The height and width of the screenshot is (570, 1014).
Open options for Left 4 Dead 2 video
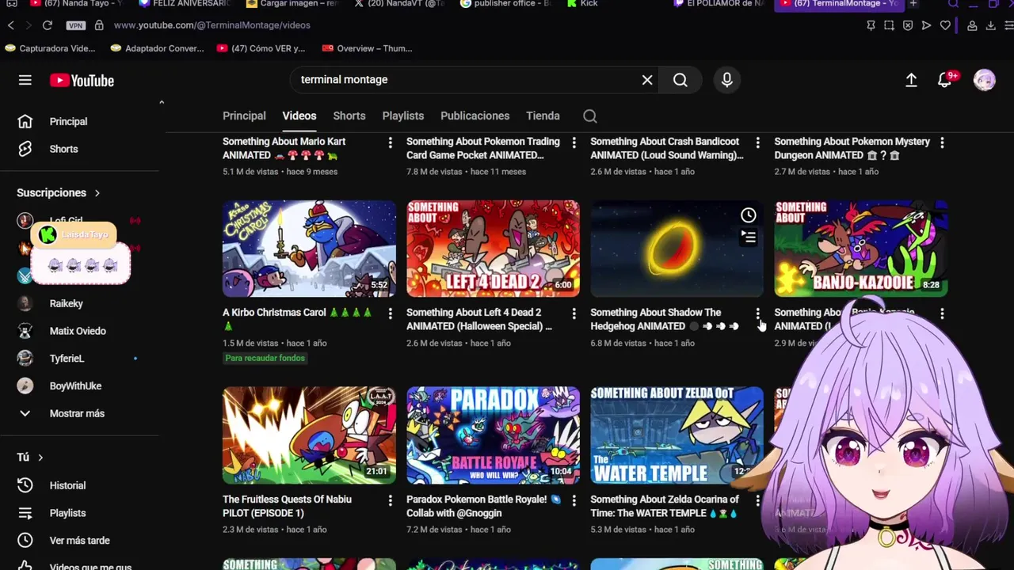click(574, 313)
